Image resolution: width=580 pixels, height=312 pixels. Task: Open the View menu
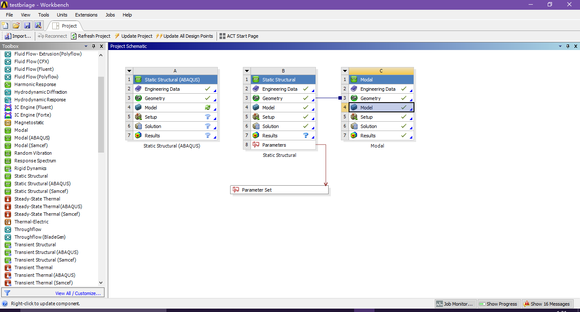26,15
